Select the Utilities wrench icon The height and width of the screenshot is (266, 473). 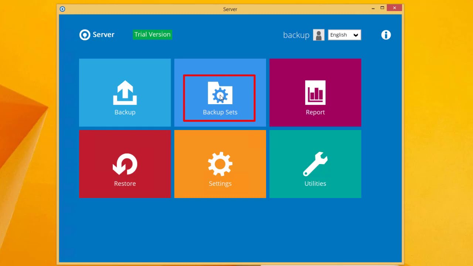pos(315,164)
